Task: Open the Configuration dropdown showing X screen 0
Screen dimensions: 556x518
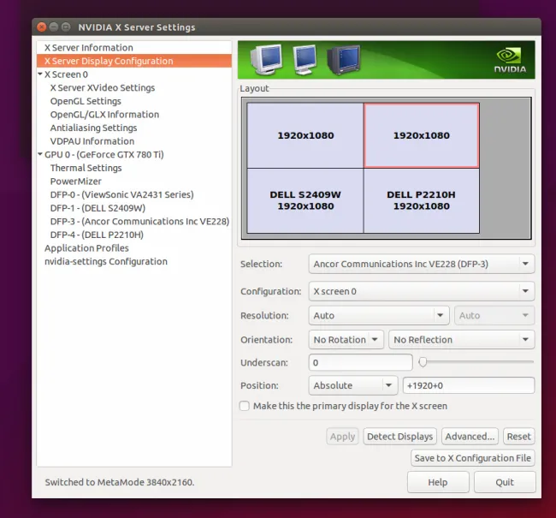Action: (421, 291)
